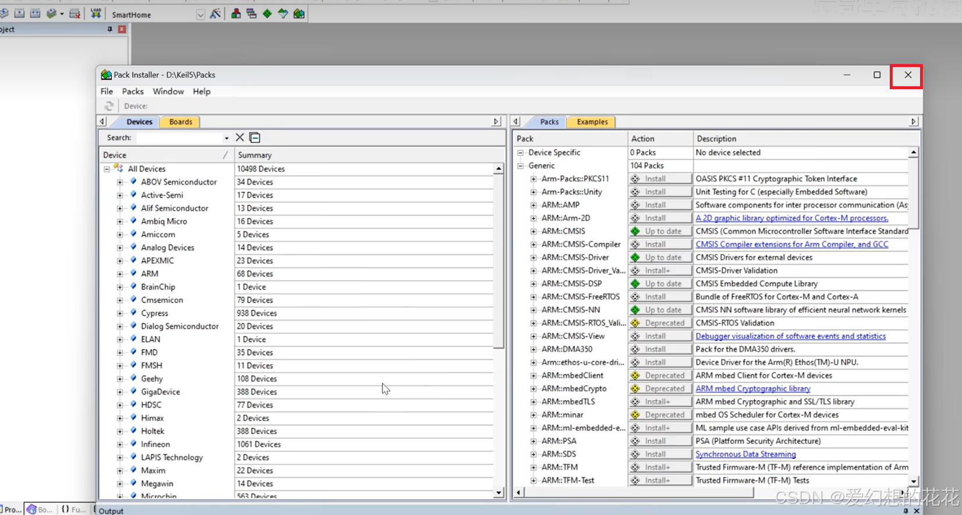Install the Arm-Packs::Unity pack

pyautogui.click(x=660, y=192)
